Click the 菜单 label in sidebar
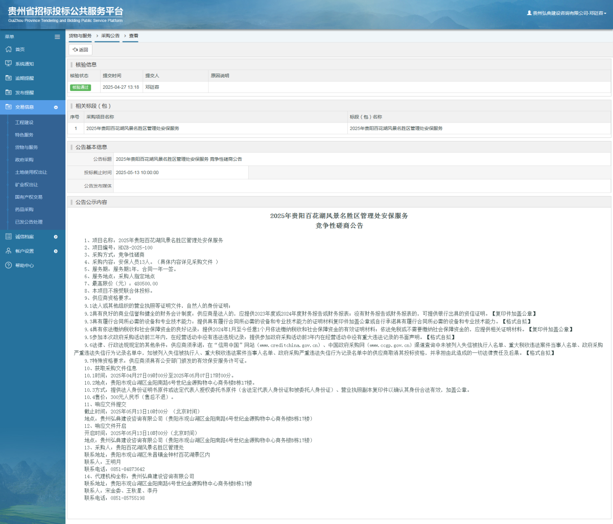The image size is (613, 524). point(10,37)
